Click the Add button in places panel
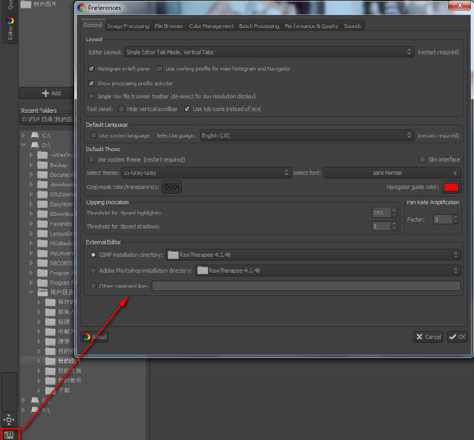Image resolution: width=474 pixels, height=440 pixels. point(47,93)
